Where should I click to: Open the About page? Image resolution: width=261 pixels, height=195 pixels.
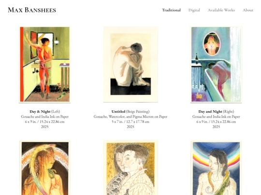(x=248, y=10)
